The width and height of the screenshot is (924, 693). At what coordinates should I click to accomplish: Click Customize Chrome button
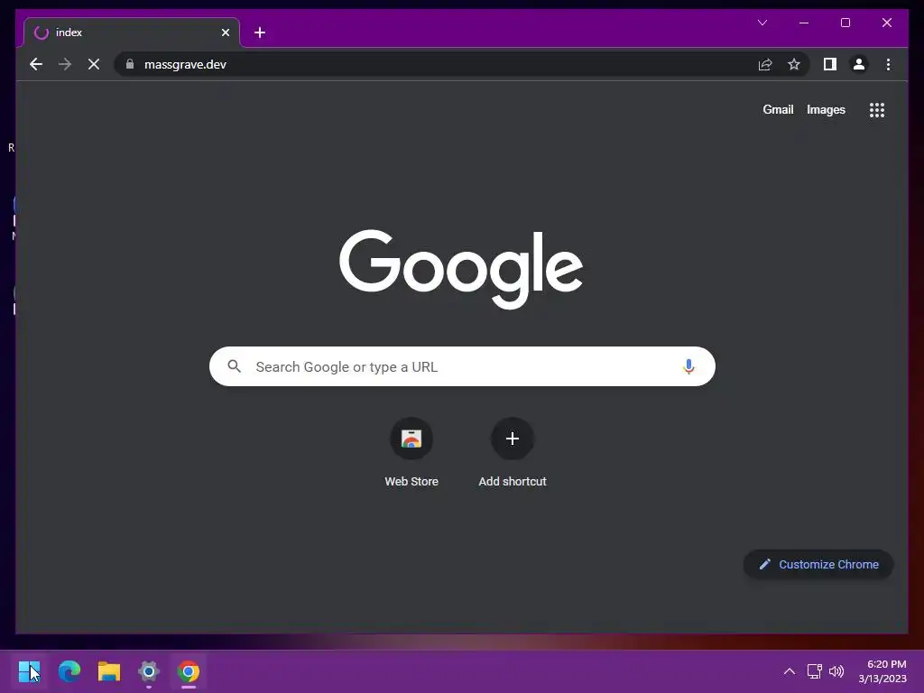point(818,565)
